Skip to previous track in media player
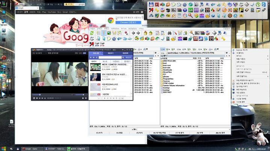The height and width of the screenshot is (151, 270). [x=39, y=98]
